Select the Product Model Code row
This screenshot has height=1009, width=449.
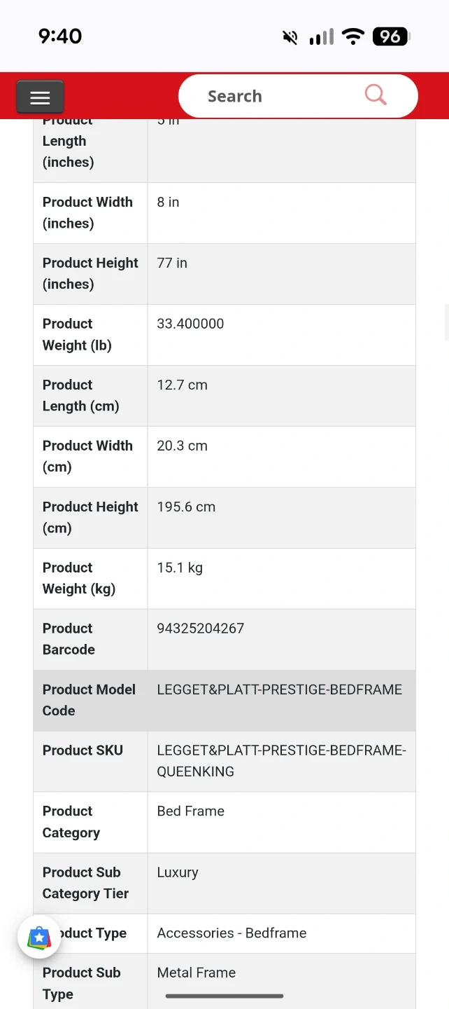pos(224,700)
